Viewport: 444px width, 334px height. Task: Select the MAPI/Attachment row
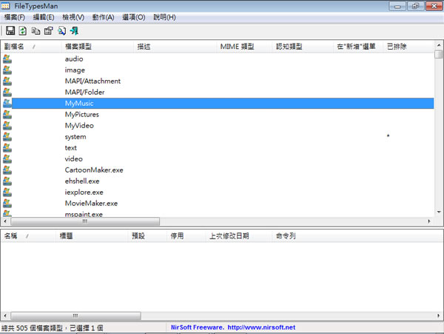218,81
